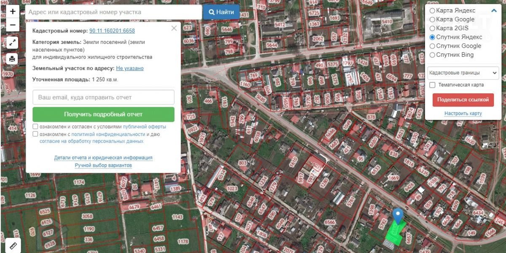The height and width of the screenshot is (253, 506).
Task: Enable the Тематическая карта checkbox
Action: click(432, 85)
